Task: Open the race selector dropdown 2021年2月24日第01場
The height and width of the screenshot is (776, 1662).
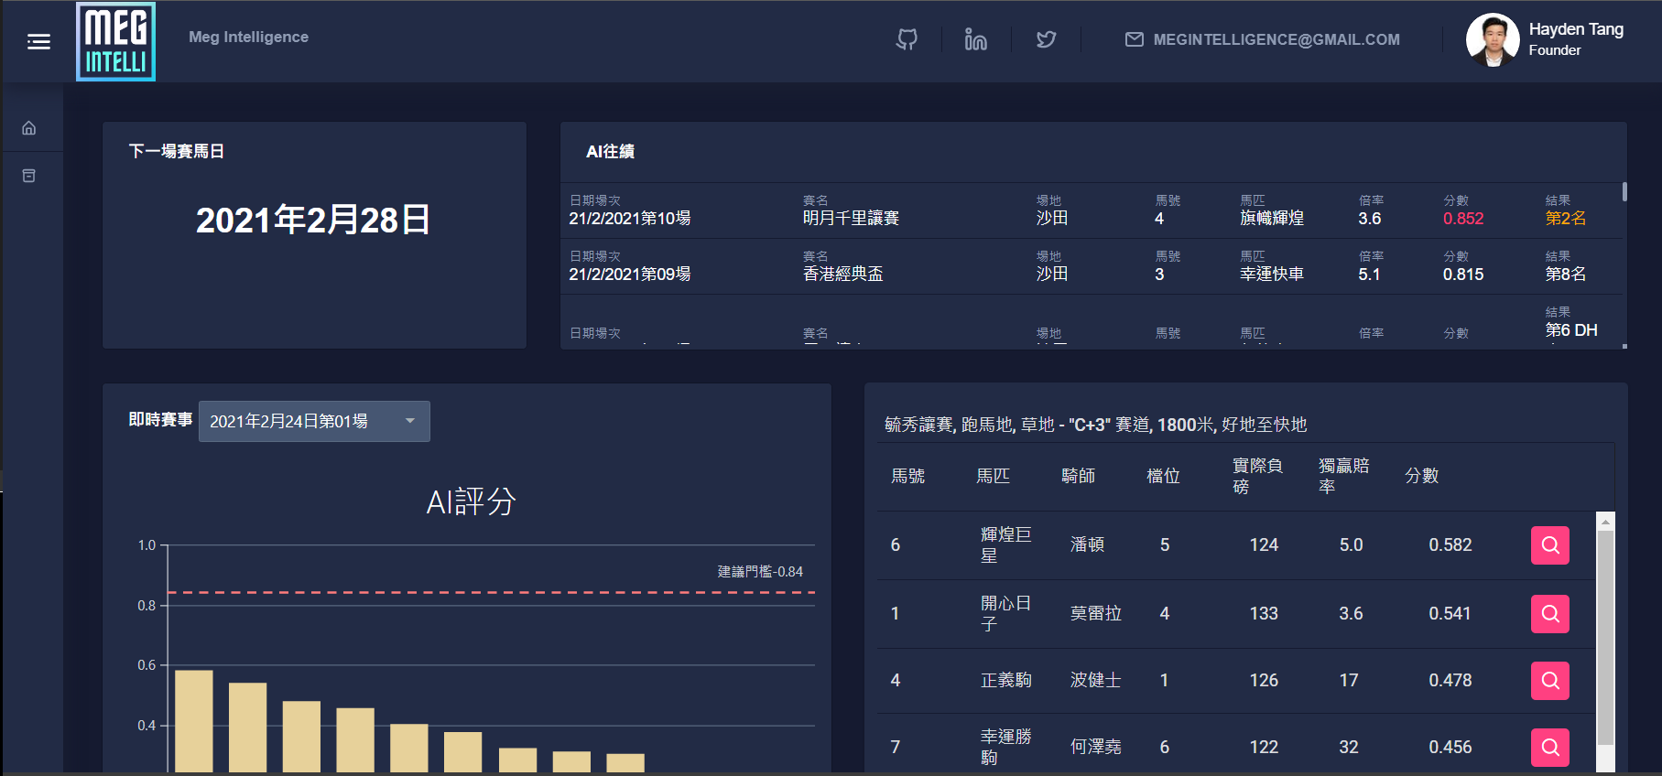Action: pyautogui.click(x=302, y=422)
